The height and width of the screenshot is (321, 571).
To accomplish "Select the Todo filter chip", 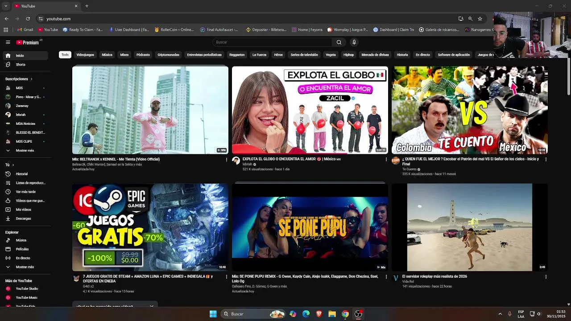I will point(65,55).
